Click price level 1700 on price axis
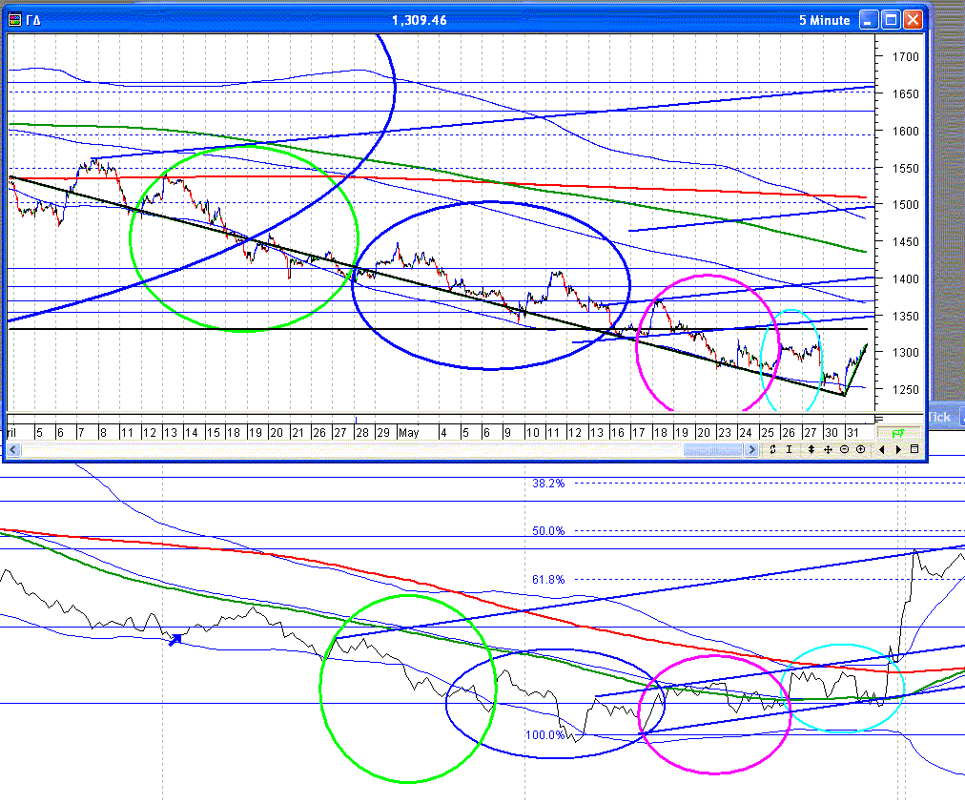The height and width of the screenshot is (803, 965). pos(905,56)
